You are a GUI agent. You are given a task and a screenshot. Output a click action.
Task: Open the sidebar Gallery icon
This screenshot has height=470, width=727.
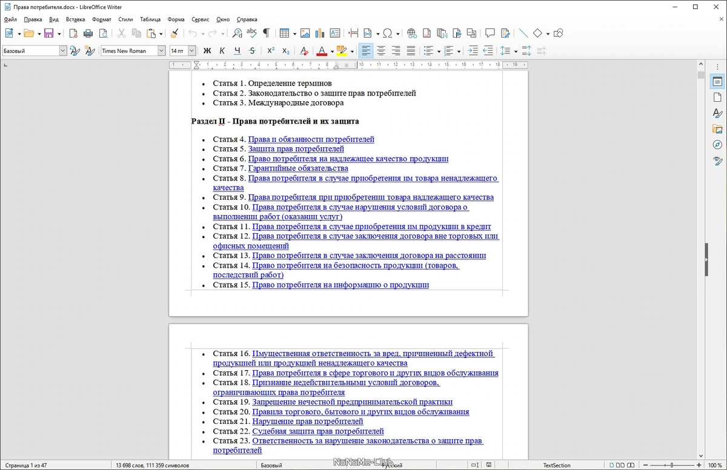point(717,128)
